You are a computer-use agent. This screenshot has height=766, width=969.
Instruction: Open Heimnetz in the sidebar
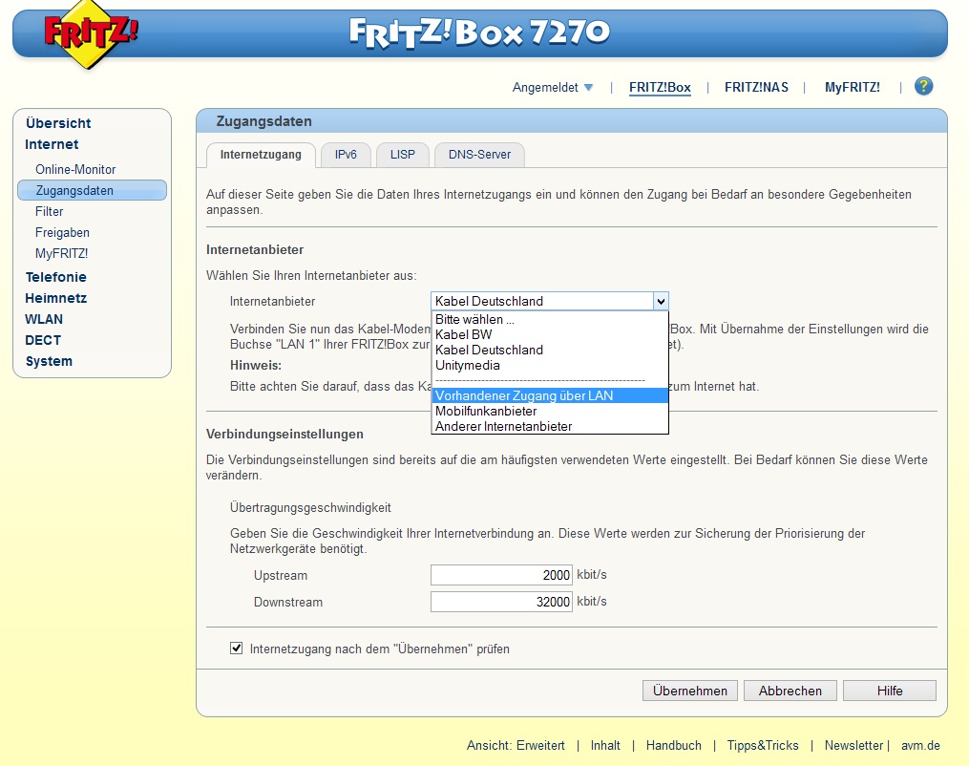(55, 298)
